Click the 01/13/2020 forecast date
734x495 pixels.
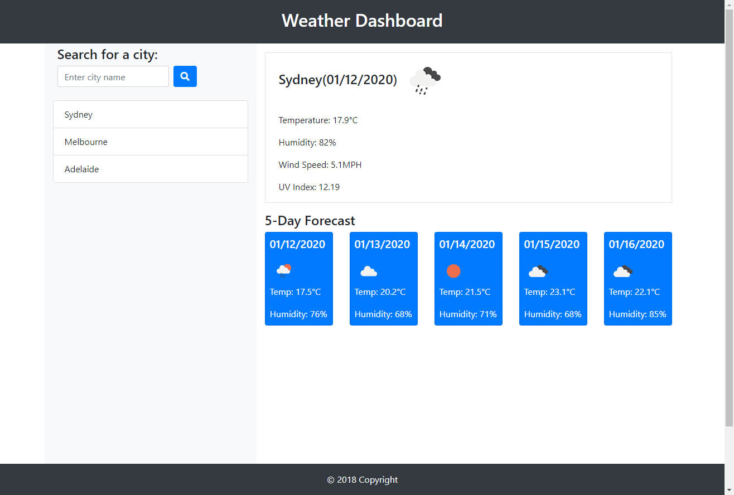(382, 244)
